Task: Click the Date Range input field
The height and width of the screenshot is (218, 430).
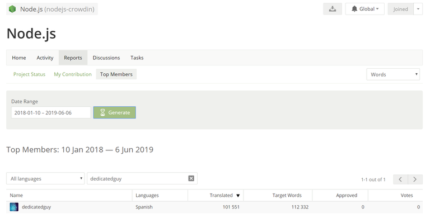Action: tap(51, 112)
